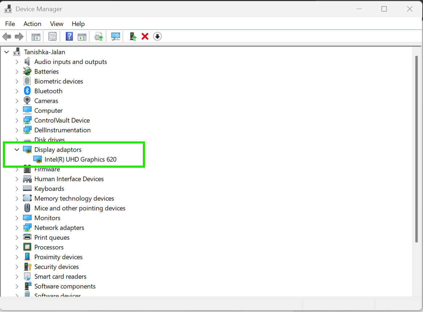
Task: Expand the Batteries category chevron
Action: pos(17,72)
